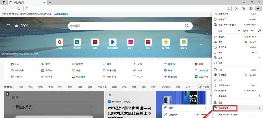Click the weather 20°C indicator
Image resolution: width=263 pixels, height=118 pixels.
21,26
